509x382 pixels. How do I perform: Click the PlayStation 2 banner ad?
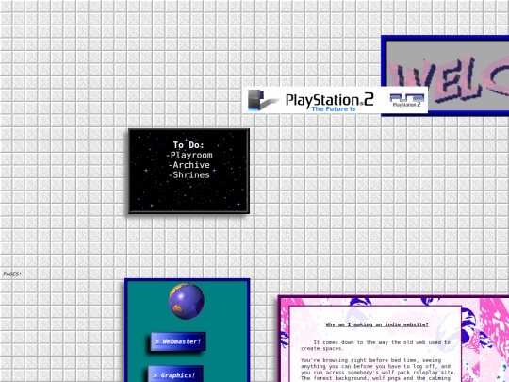point(335,100)
